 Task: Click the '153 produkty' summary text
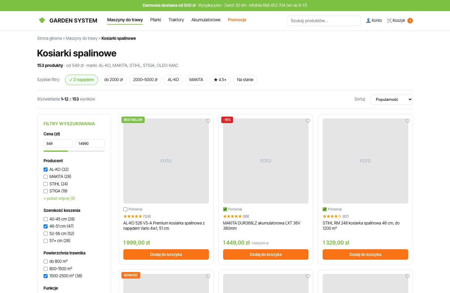[x=50, y=65]
